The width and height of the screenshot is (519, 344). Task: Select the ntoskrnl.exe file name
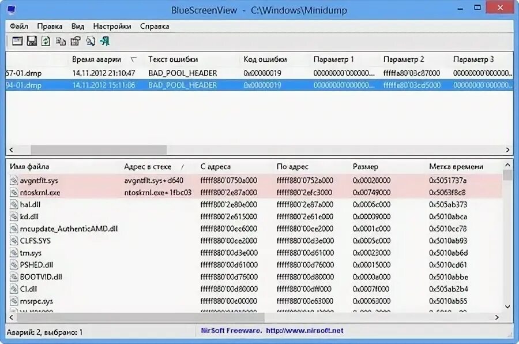point(40,193)
